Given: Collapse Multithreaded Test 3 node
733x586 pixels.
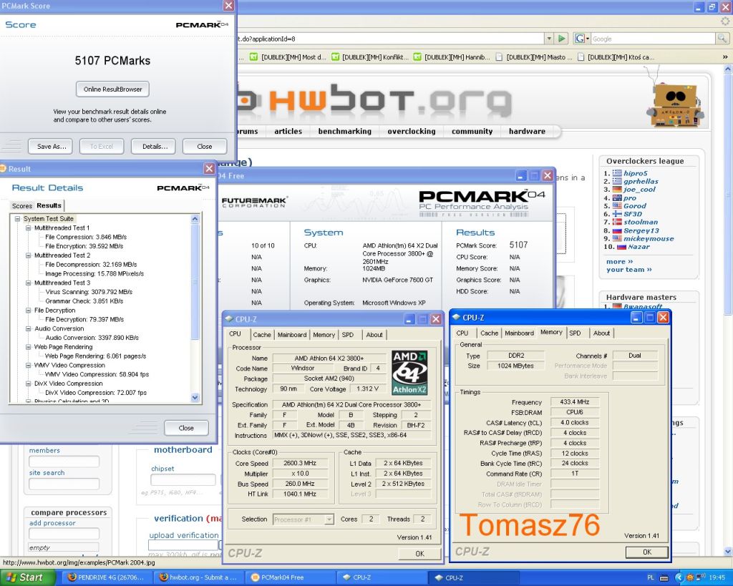Looking at the screenshot, I should click(x=28, y=283).
